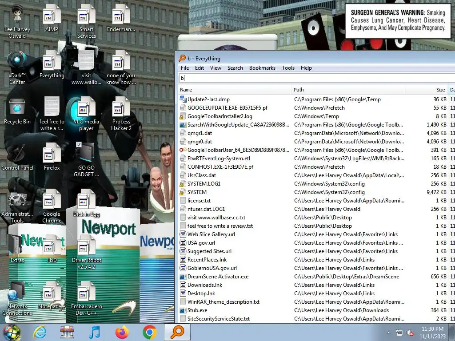Open the AIMP desktop shortcut
Screen dimensions: 455x341
tap(52, 19)
